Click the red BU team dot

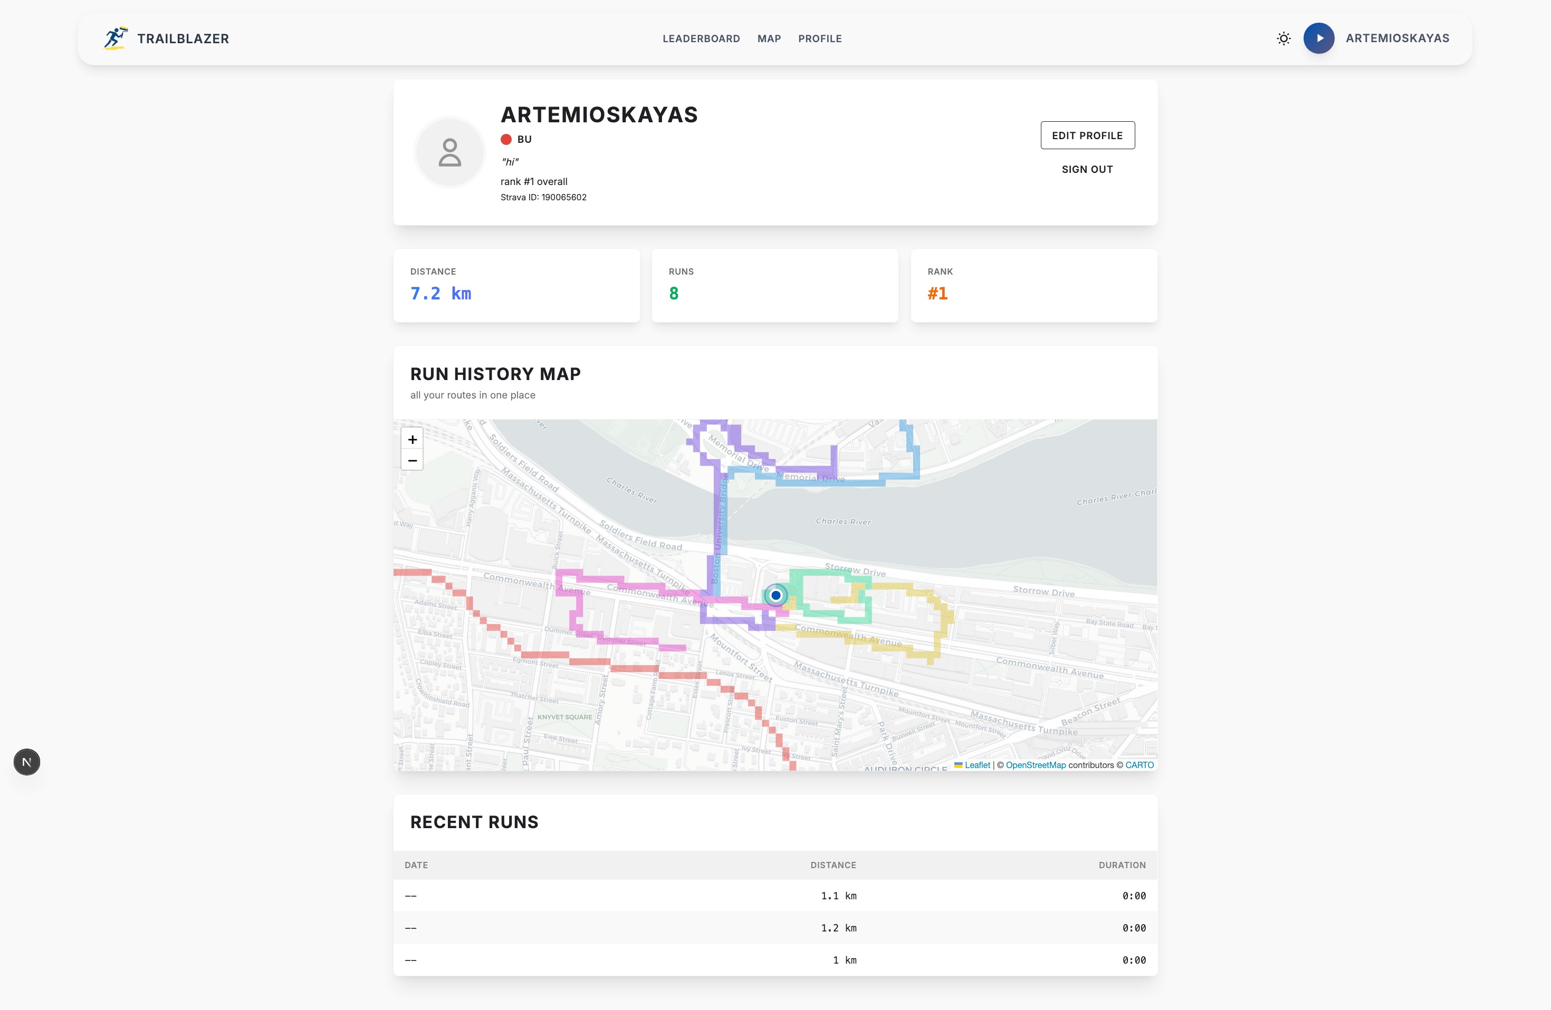point(506,139)
